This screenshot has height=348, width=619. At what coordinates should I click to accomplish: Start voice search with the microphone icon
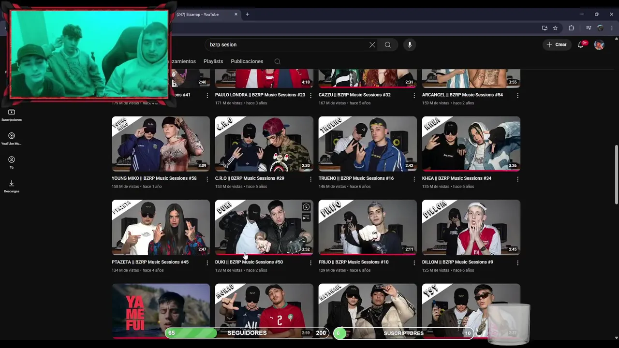[x=410, y=44]
